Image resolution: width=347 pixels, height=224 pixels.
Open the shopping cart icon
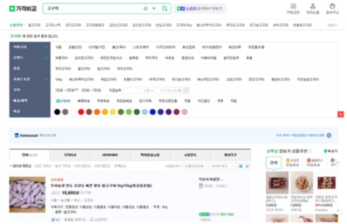332,6
